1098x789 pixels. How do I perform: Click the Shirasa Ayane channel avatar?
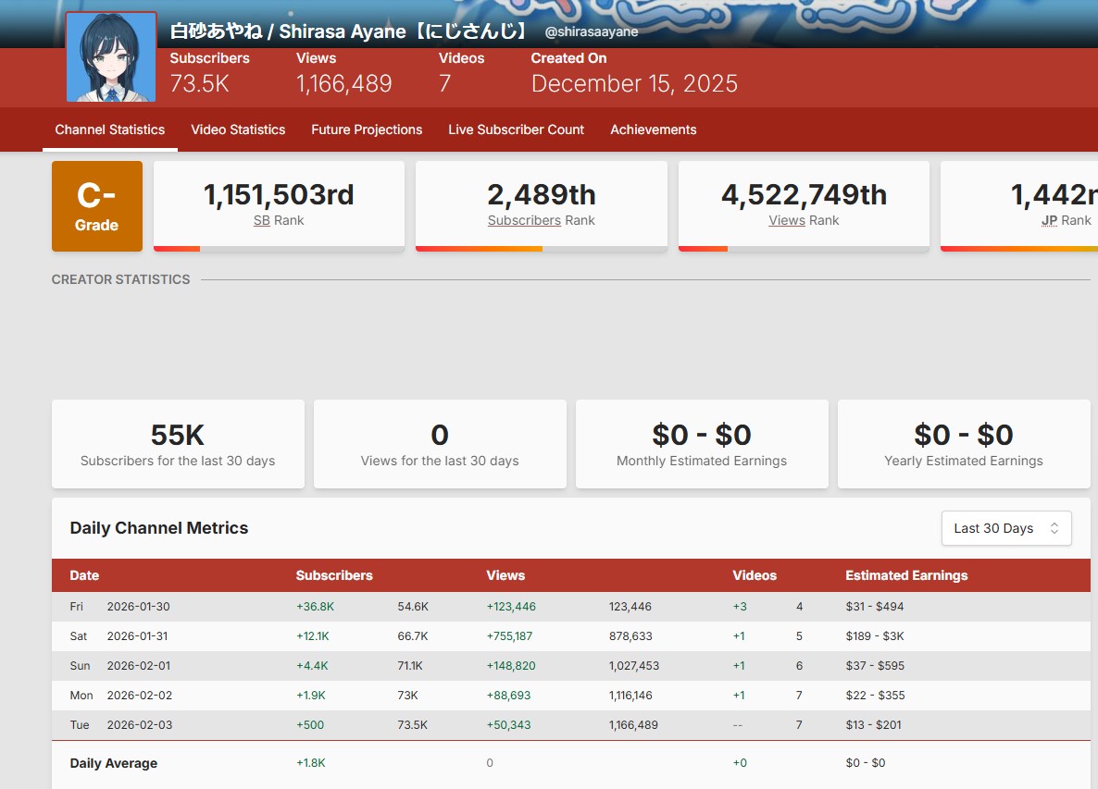click(111, 57)
